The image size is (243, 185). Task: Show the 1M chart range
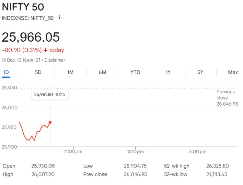click(x=70, y=72)
